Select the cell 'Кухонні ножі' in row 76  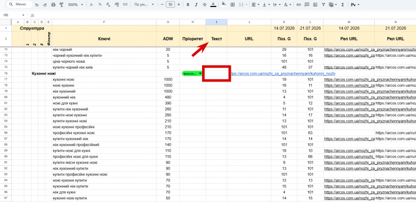click(43, 73)
